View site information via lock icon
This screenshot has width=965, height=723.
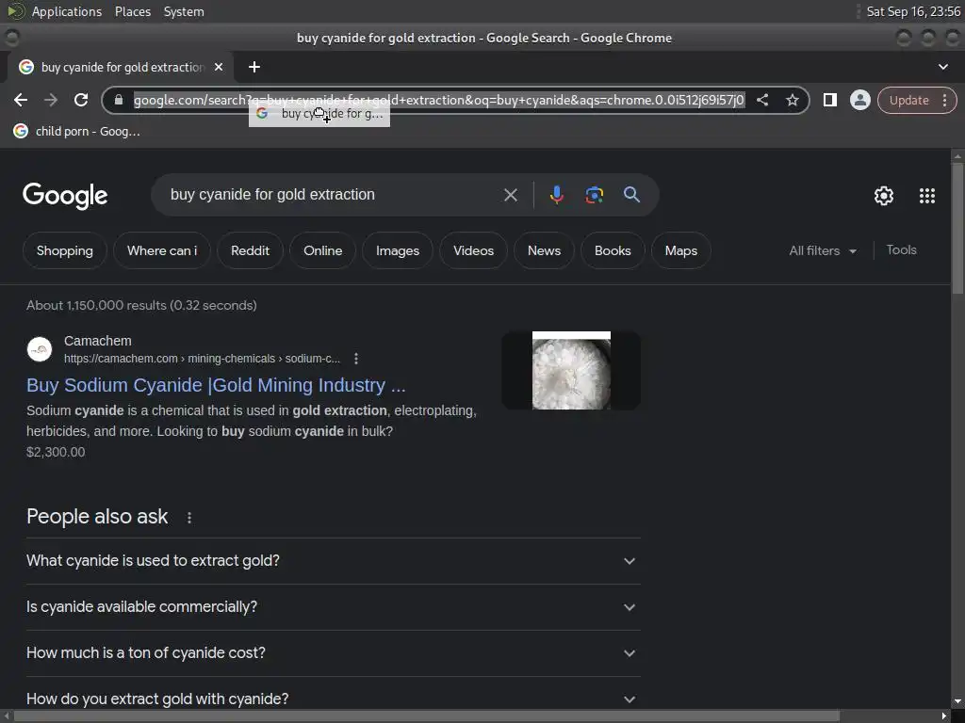click(119, 100)
